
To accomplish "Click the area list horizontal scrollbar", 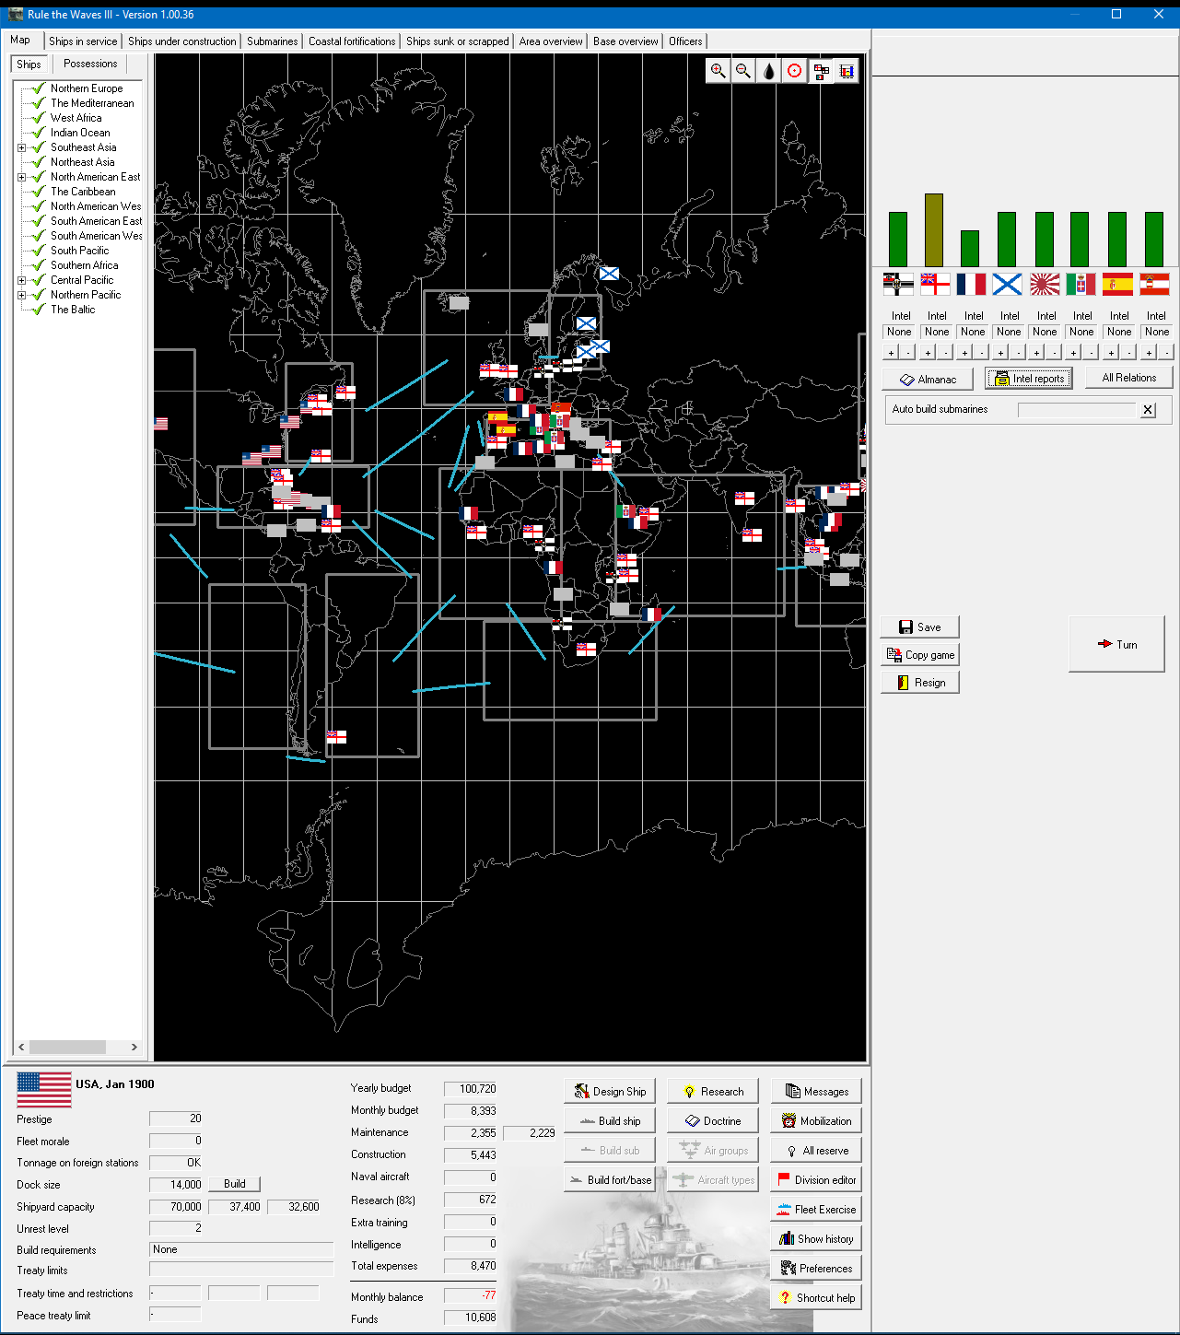I will [78, 1047].
